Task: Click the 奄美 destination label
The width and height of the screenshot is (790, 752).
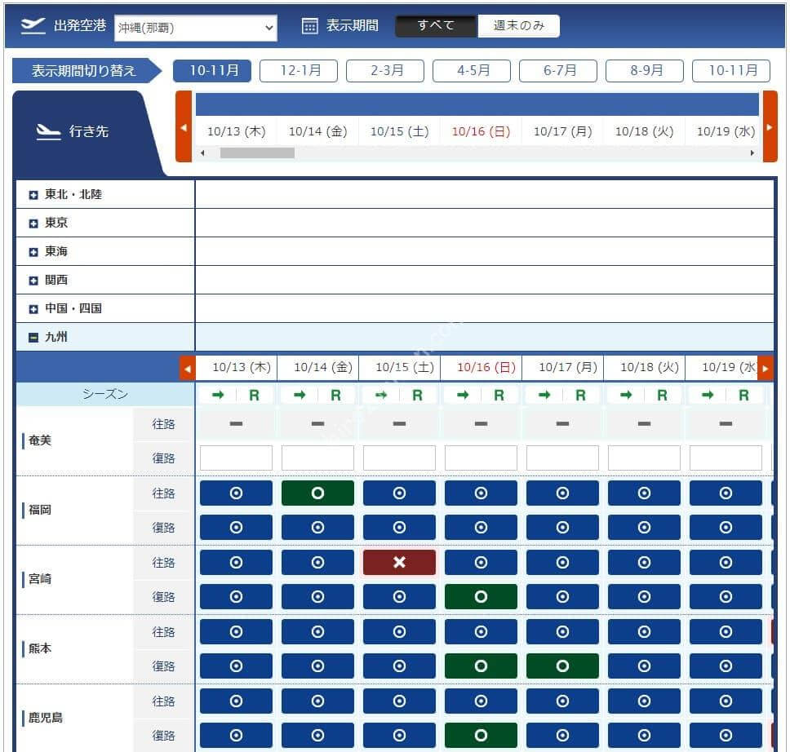Action: [40, 440]
